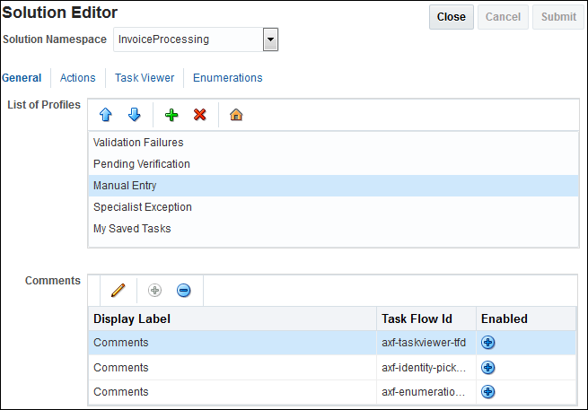Go to the Task Viewer tab
The width and height of the screenshot is (588, 410).
145,78
